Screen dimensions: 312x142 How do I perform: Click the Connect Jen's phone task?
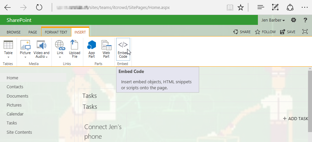(x=103, y=131)
